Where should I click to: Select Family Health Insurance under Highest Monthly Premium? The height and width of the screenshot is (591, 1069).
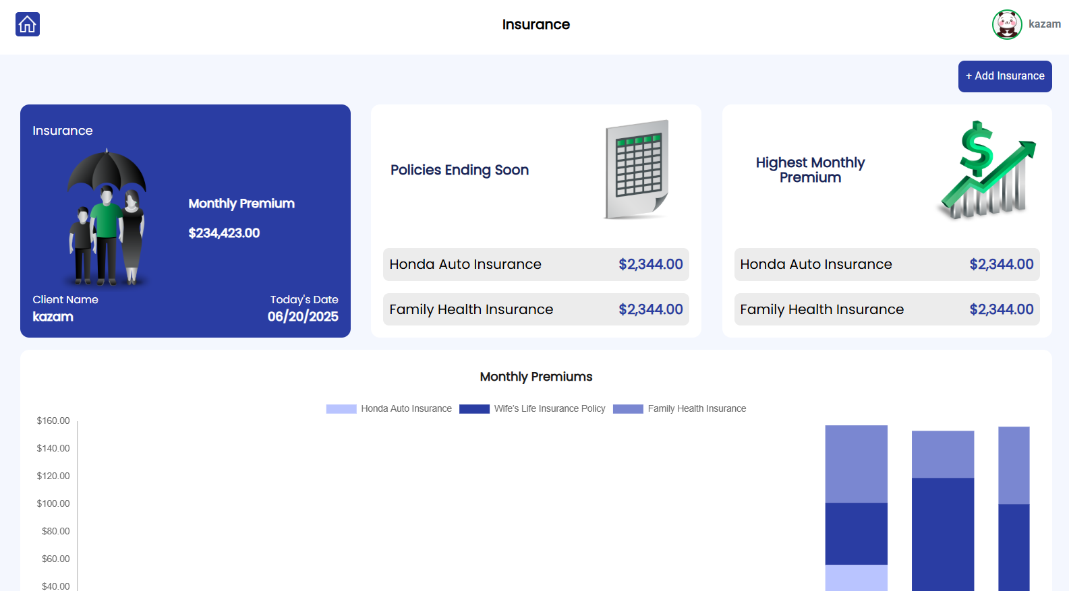pyautogui.click(x=886, y=309)
